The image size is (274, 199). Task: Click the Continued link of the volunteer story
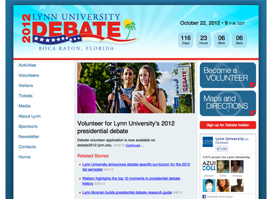point(133,145)
